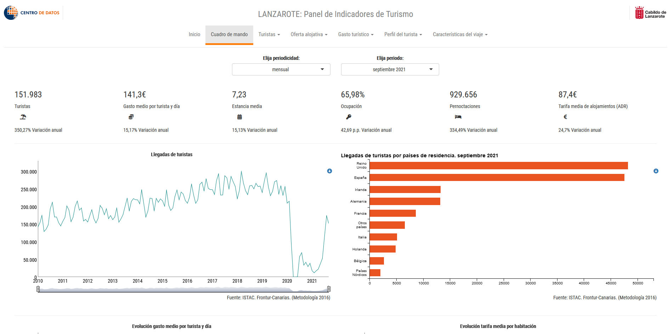Open the periodicidad dropdown showing mensual
Screen dimensions: 668x334
point(281,69)
